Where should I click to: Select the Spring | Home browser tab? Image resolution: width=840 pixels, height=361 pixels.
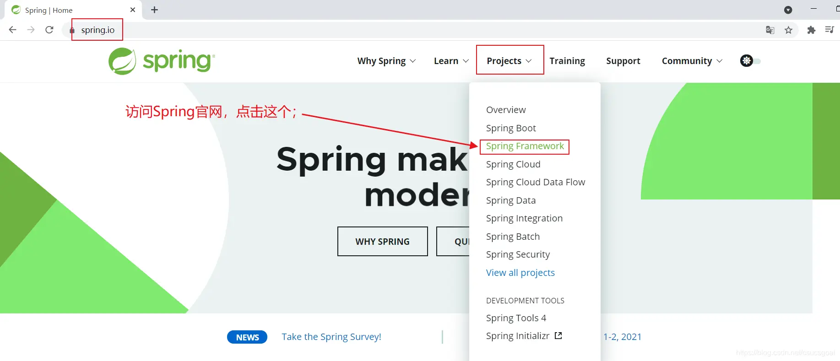pos(73,10)
